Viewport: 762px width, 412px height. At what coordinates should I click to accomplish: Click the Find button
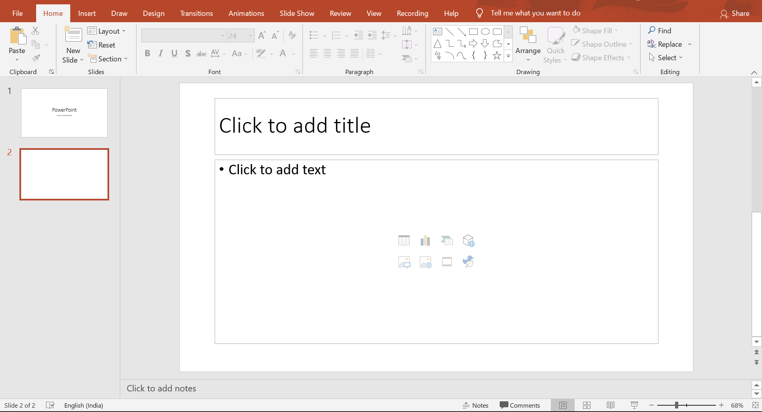pos(660,31)
